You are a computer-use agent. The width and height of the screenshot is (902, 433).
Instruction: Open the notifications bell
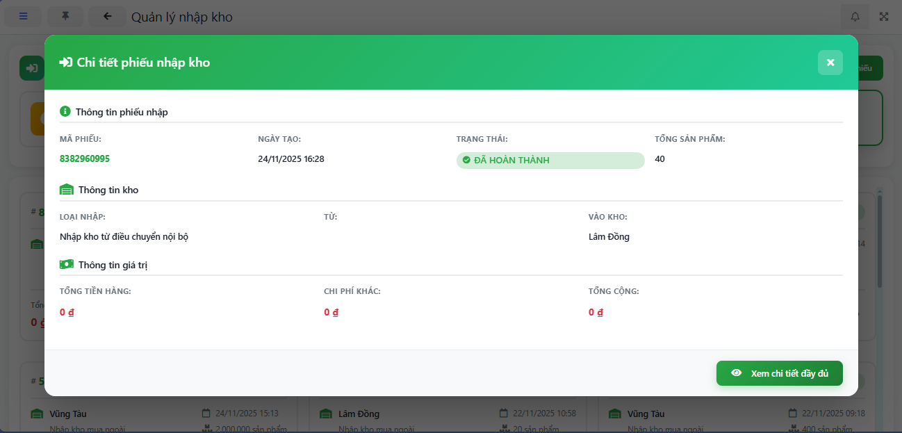(x=855, y=17)
